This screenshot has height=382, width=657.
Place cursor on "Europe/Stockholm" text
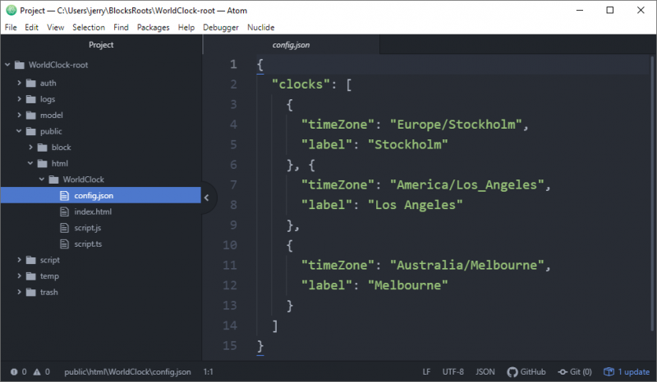pyautogui.click(x=457, y=125)
